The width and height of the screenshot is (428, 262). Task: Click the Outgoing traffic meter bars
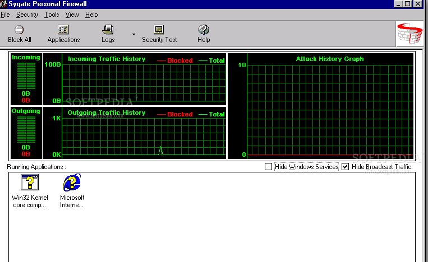coord(26,130)
